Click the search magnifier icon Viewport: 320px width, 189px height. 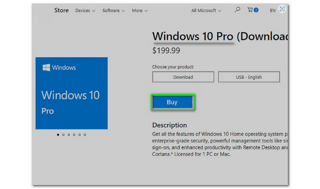pos(237,10)
